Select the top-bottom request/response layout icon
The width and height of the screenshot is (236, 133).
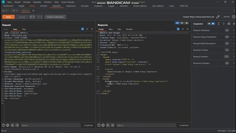182,23
